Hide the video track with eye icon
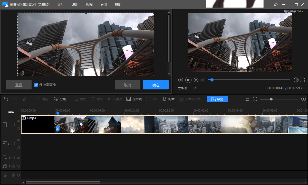This screenshot has height=185, width=308. [x=18, y=121]
